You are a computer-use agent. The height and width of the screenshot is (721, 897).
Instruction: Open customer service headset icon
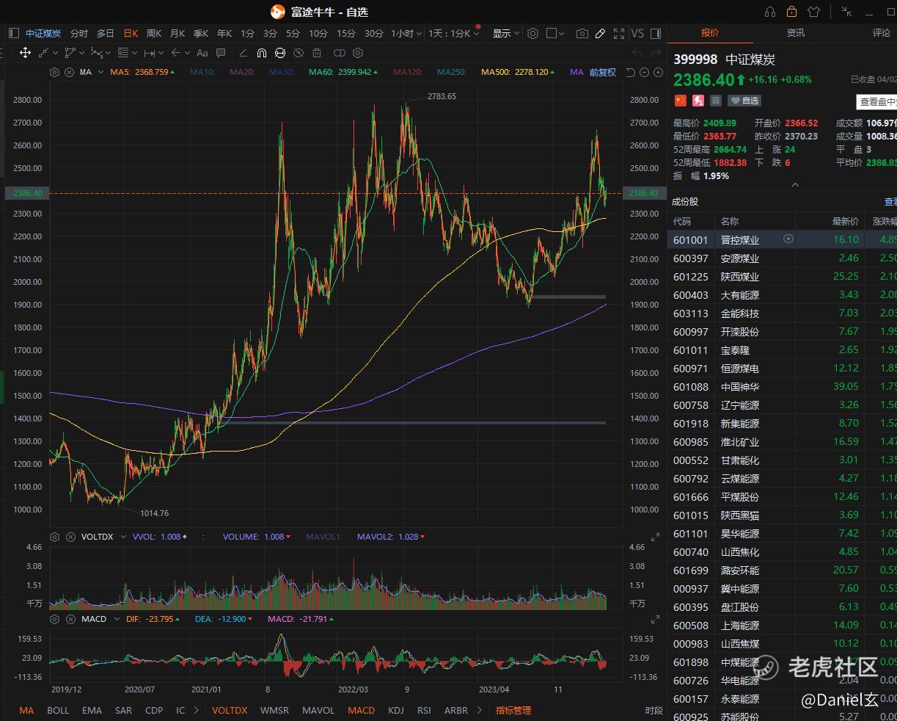tap(770, 12)
